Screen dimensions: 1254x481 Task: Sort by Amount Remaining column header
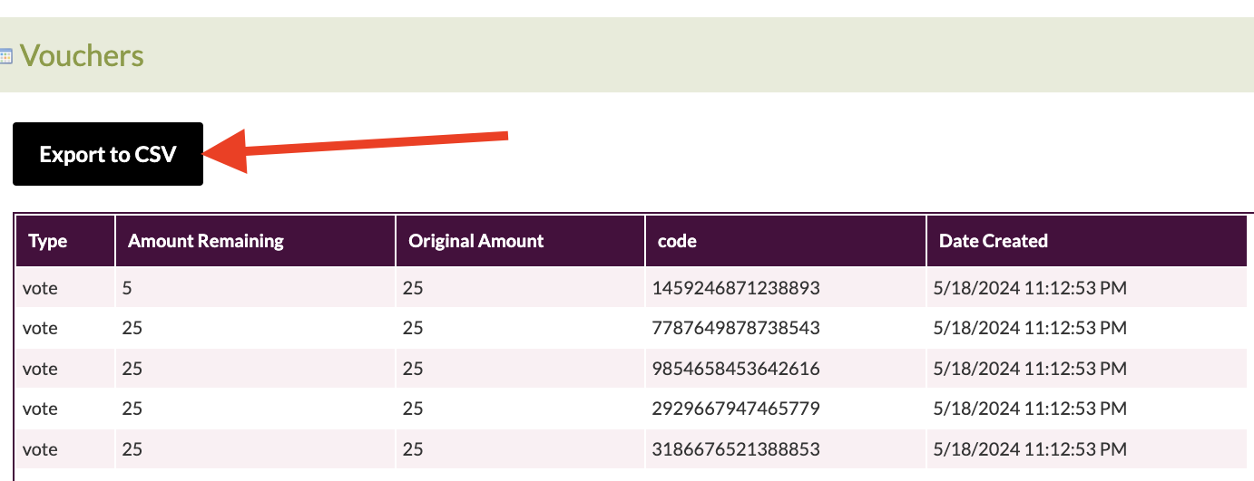point(206,241)
